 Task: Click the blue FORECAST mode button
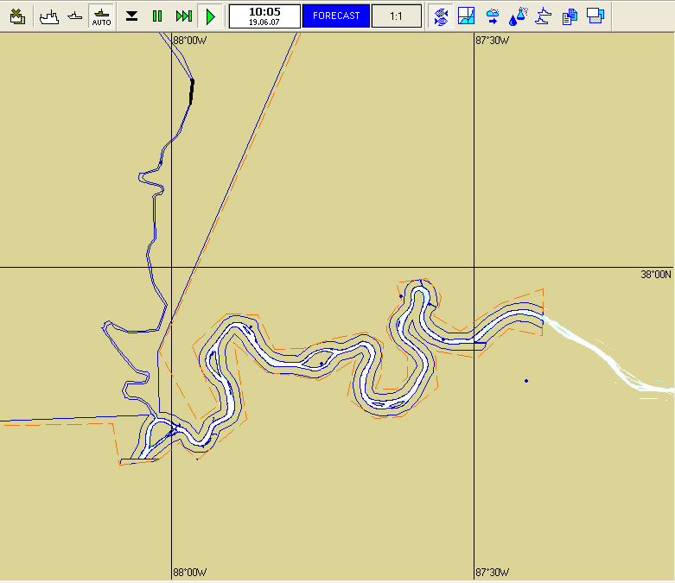(x=336, y=16)
